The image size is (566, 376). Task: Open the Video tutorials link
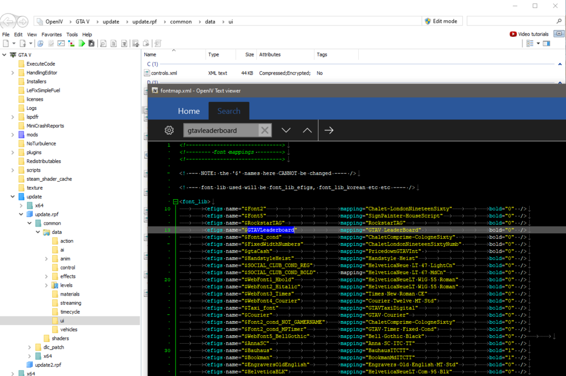pyautogui.click(x=530, y=33)
